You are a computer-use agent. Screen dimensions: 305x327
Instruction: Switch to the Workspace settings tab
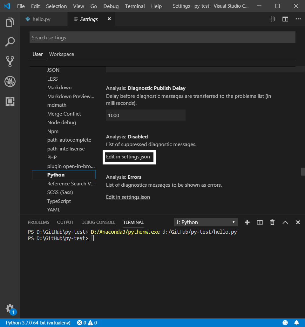coord(62,54)
